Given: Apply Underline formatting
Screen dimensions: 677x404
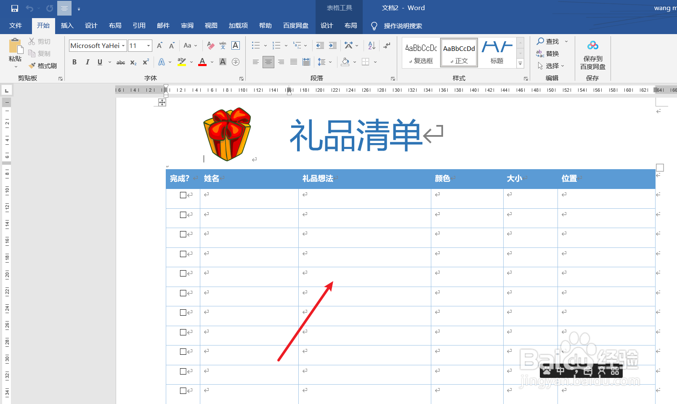Looking at the screenshot, I should tap(100, 62).
